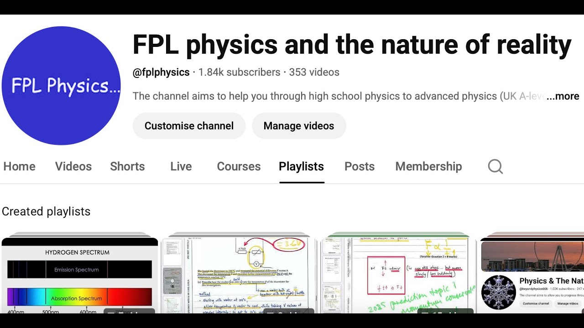The width and height of the screenshot is (584, 328).
Task: Click the 1.84k subscribers text
Action: tap(240, 72)
